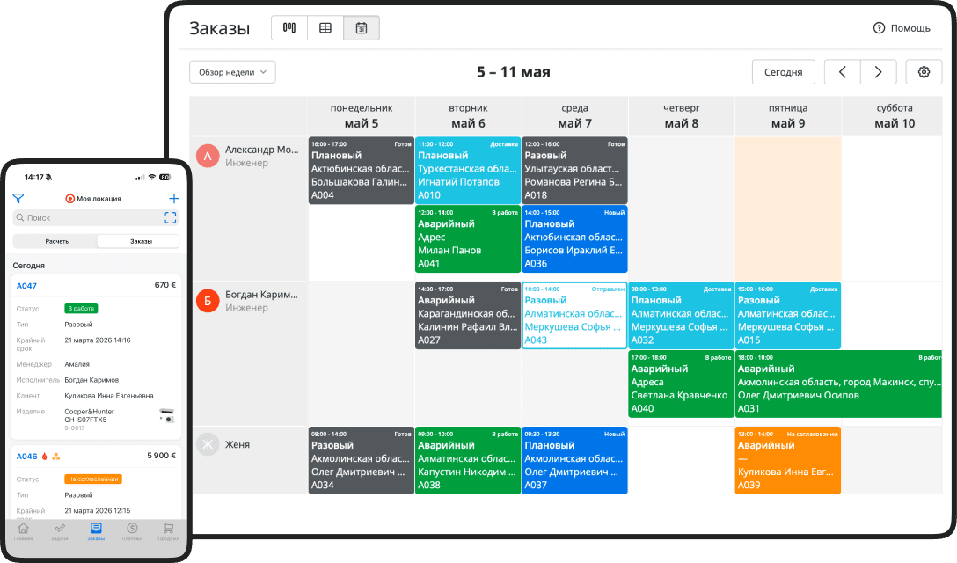
Task: Switch to table view icon
Action: [x=325, y=28]
